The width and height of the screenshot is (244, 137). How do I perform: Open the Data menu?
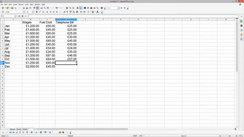[32, 5]
